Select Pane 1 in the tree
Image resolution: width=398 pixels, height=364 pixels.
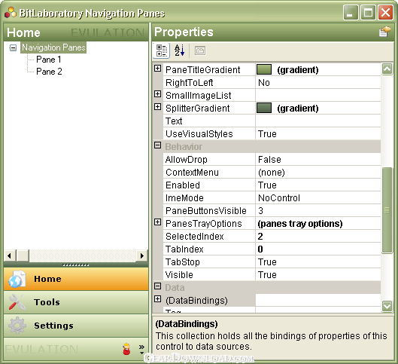click(49, 60)
